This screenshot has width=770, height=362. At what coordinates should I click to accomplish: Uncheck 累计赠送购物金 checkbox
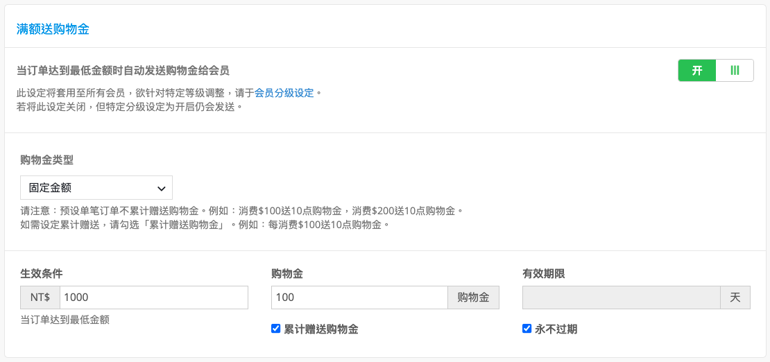click(x=275, y=329)
